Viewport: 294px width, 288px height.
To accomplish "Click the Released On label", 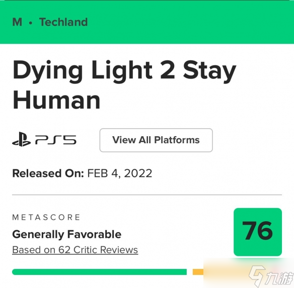I will coord(48,173).
